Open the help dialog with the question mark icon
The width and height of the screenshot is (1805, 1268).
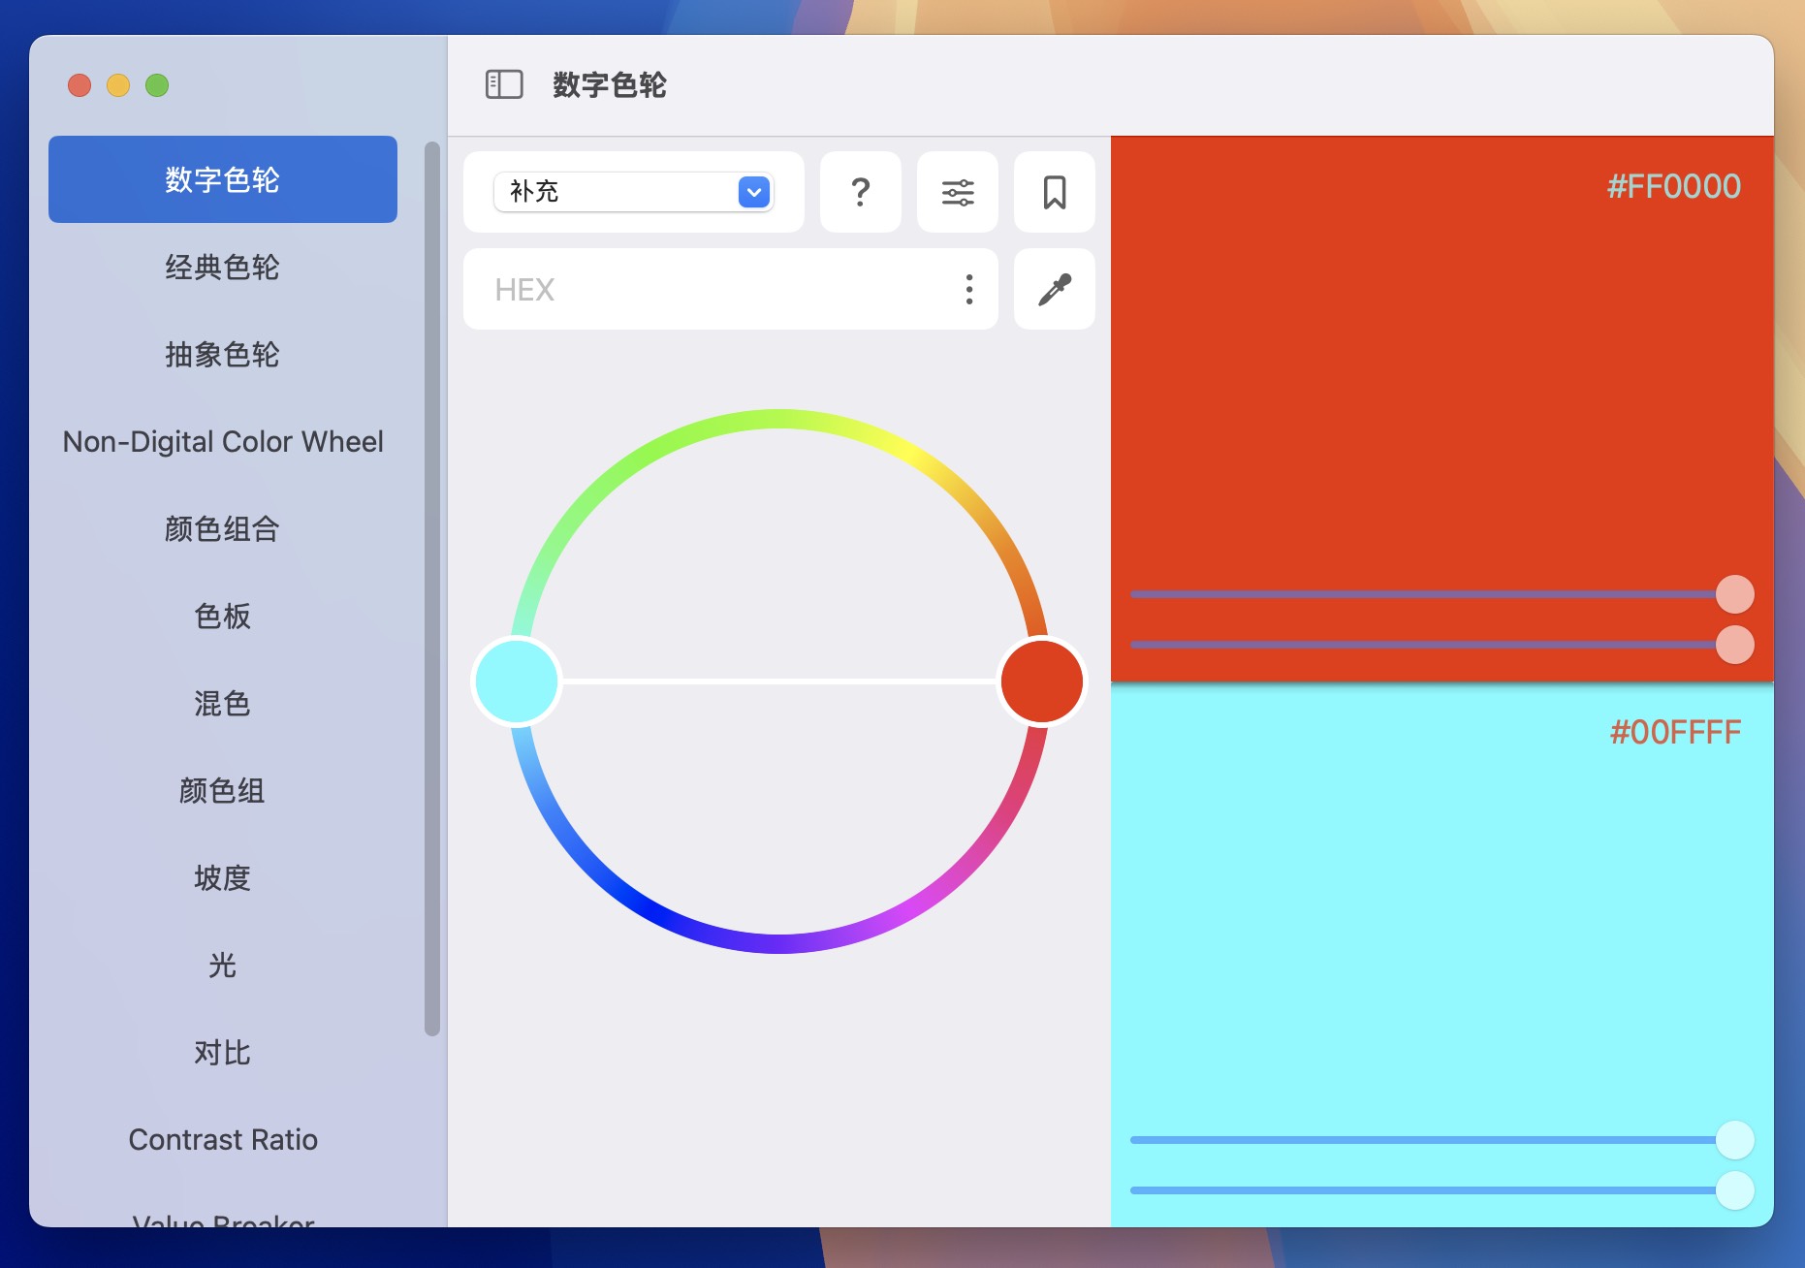click(x=861, y=192)
